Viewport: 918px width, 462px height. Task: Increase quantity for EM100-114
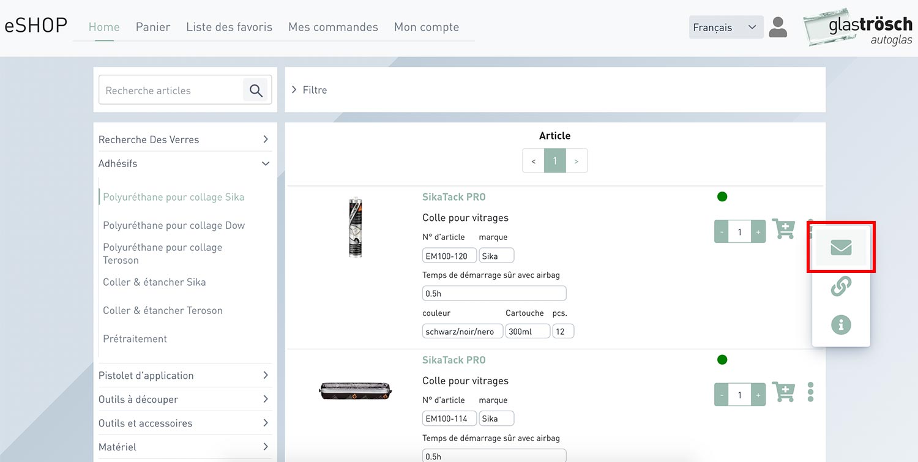tap(758, 395)
